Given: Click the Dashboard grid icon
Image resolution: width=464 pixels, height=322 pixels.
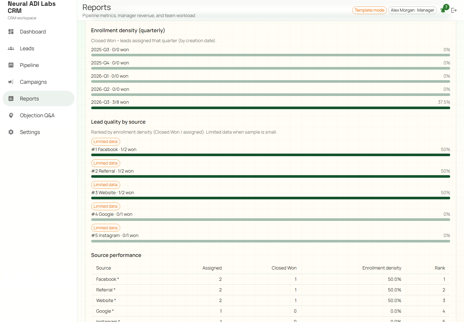Looking at the screenshot, I should (x=11, y=32).
